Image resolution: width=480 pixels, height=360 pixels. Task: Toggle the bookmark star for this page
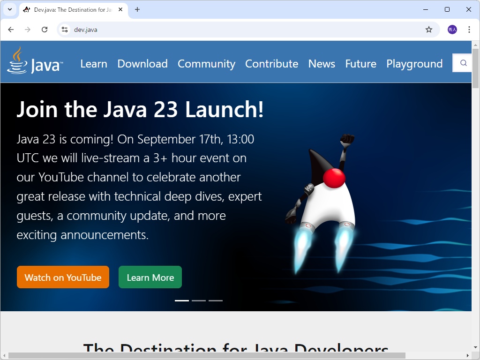pos(428,29)
